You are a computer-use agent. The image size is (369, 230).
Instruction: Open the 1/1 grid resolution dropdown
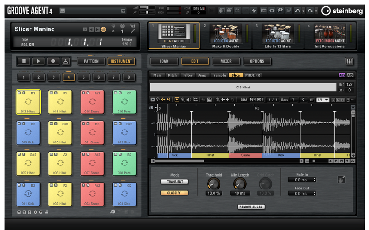click(322, 100)
